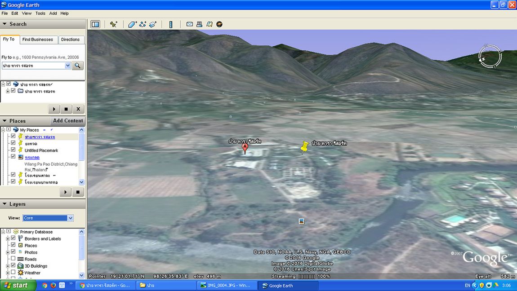Expand the Borders and Labels layer
The width and height of the screenshot is (517, 291).
[x=8, y=238]
